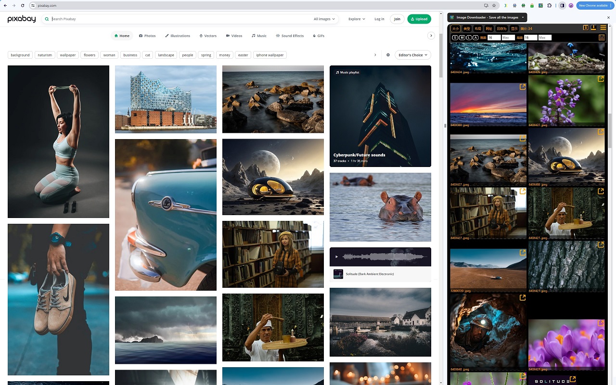Select the Photos tab

[x=147, y=36]
